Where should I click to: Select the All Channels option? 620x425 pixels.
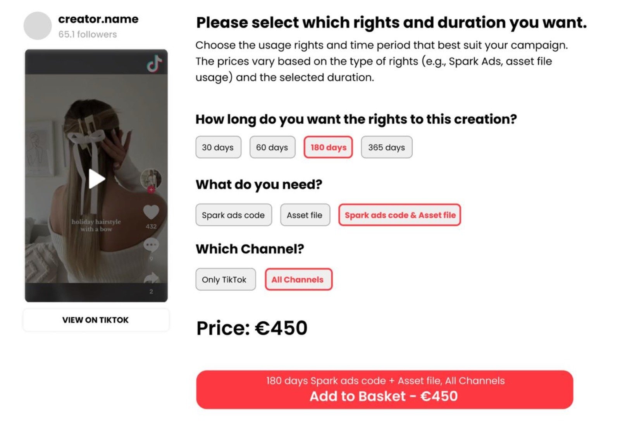pyautogui.click(x=298, y=279)
